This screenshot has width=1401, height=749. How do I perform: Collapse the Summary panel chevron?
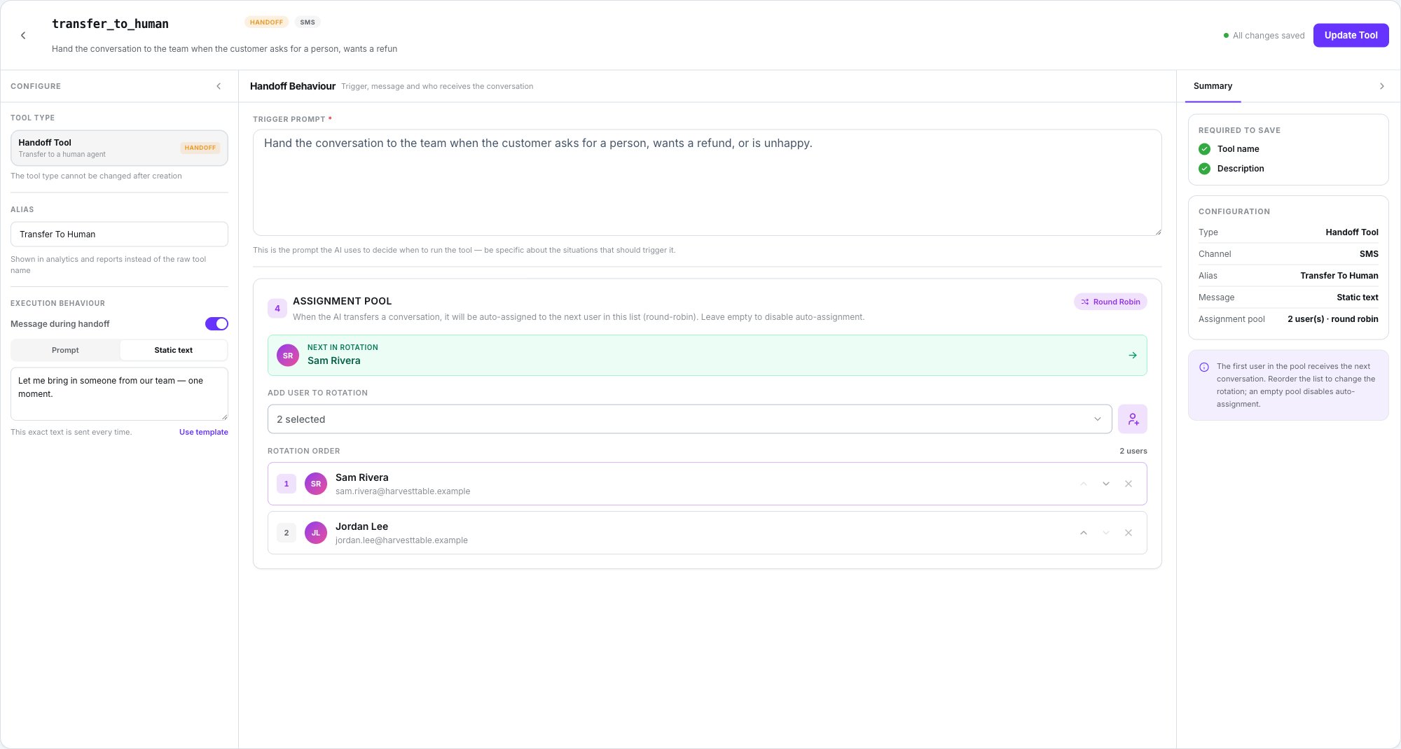pyautogui.click(x=1381, y=86)
